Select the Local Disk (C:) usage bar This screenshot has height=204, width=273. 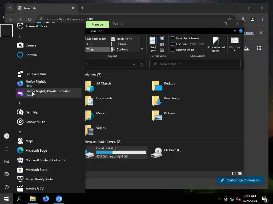(121, 152)
